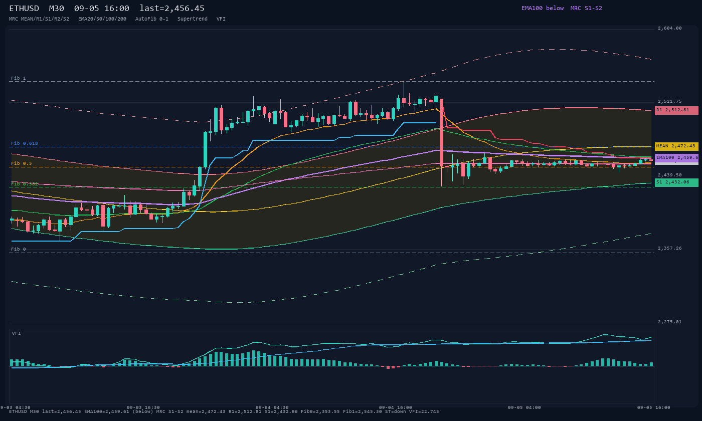Select the 'Fib 0.5' level label
Image resolution: width=702 pixels, height=421 pixels.
pos(22,164)
